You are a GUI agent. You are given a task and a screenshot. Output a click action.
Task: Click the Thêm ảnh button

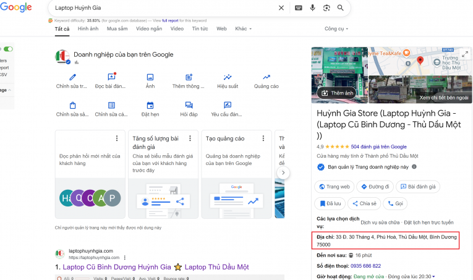pyautogui.click(x=337, y=93)
